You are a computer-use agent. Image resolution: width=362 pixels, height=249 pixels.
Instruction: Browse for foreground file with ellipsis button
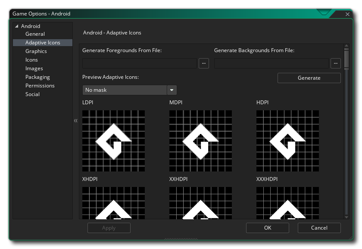[x=204, y=63]
